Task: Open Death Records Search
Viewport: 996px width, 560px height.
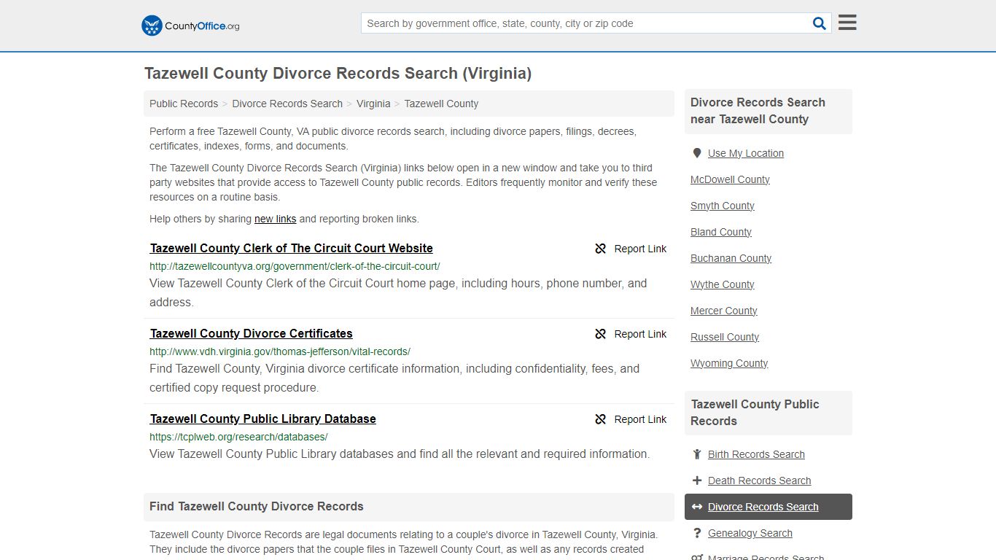Action: pos(759,481)
